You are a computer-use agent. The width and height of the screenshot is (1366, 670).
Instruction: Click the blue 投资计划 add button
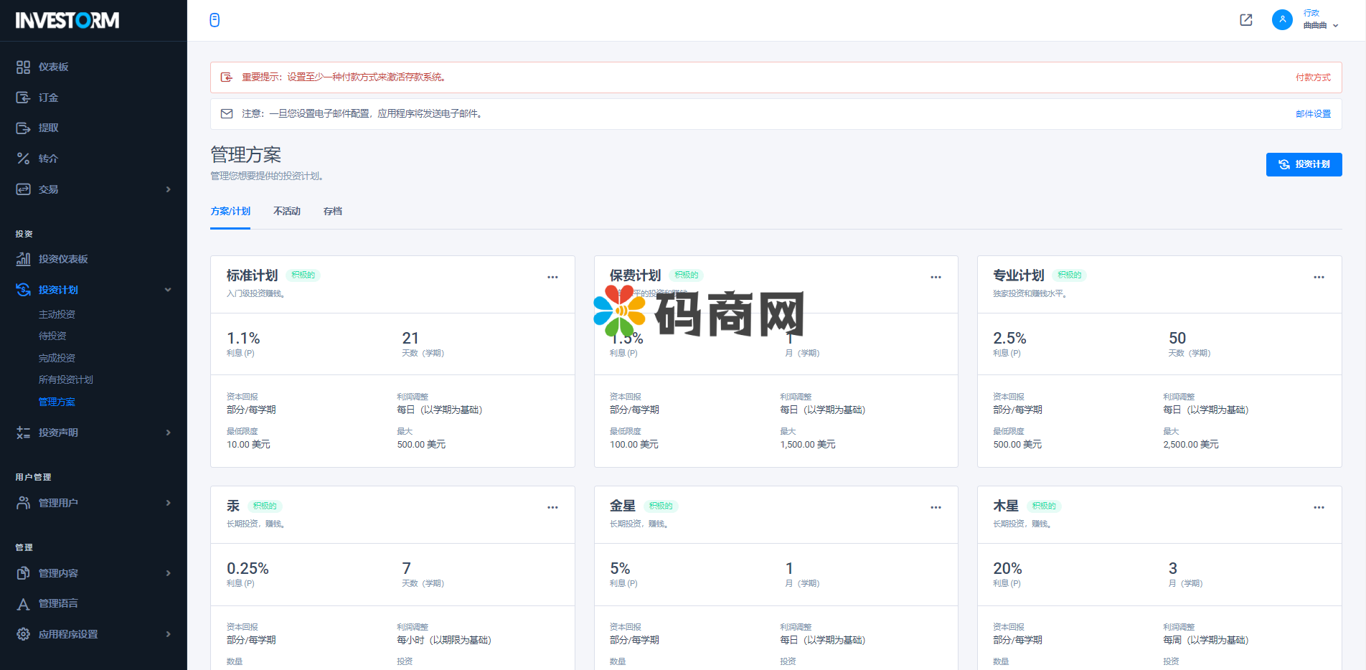coord(1304,164)
